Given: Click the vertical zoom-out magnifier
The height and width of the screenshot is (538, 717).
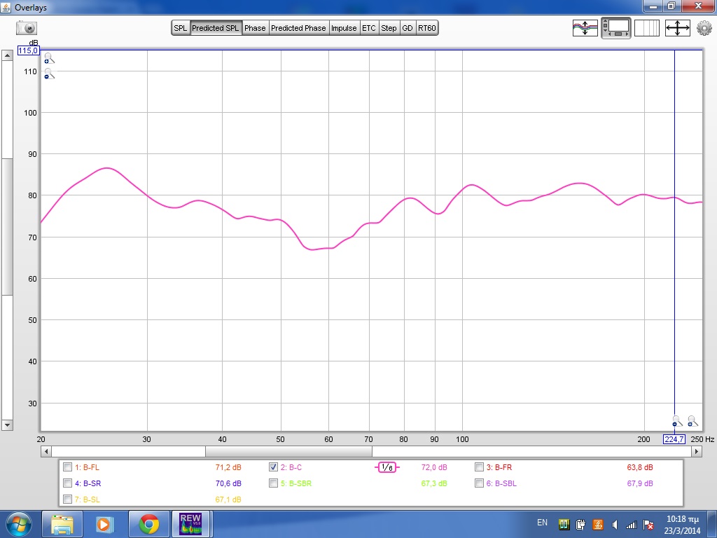Looking at the screenshot, I should (x=49, y=74).
